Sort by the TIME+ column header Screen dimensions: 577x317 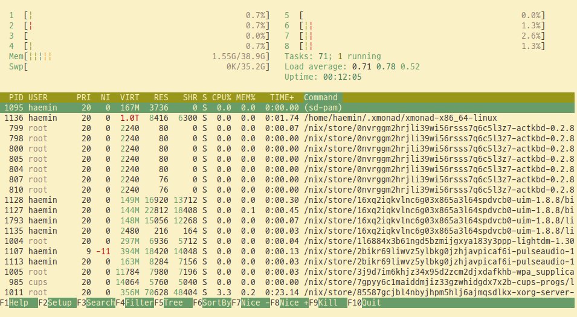point(282,97)
